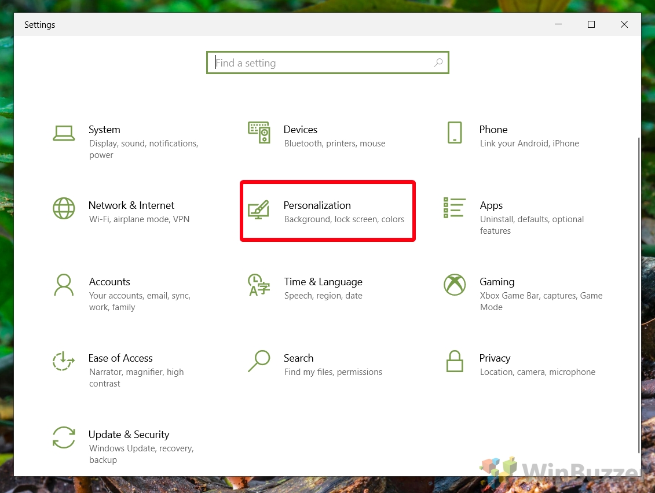Open the Apps category title
The height and width of the screenshot is (493, 655).
[491, 206]
